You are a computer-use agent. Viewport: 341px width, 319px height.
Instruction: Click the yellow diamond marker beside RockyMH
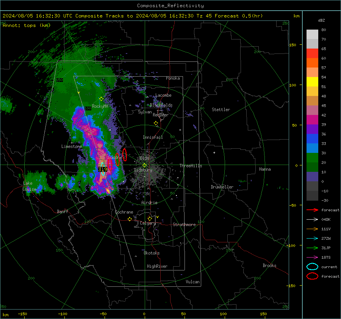point(101,99)
